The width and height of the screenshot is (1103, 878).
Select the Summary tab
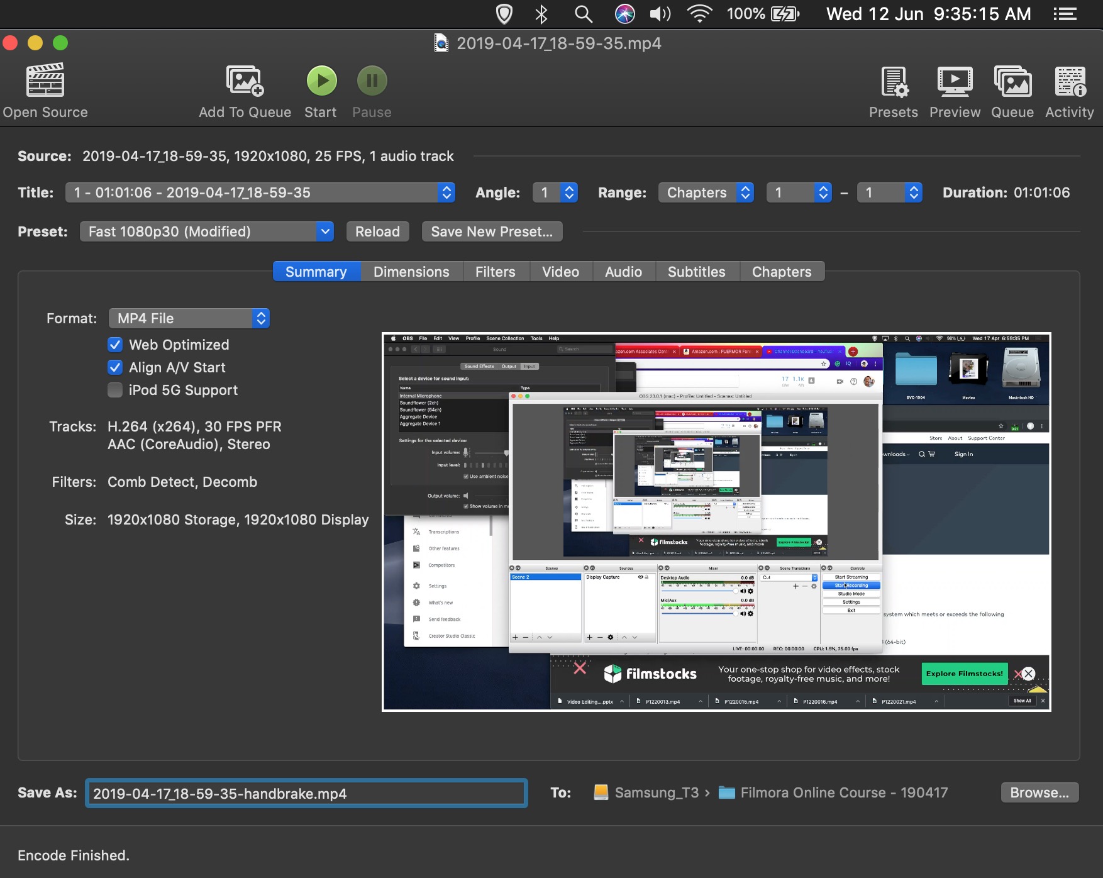[316, 272]
